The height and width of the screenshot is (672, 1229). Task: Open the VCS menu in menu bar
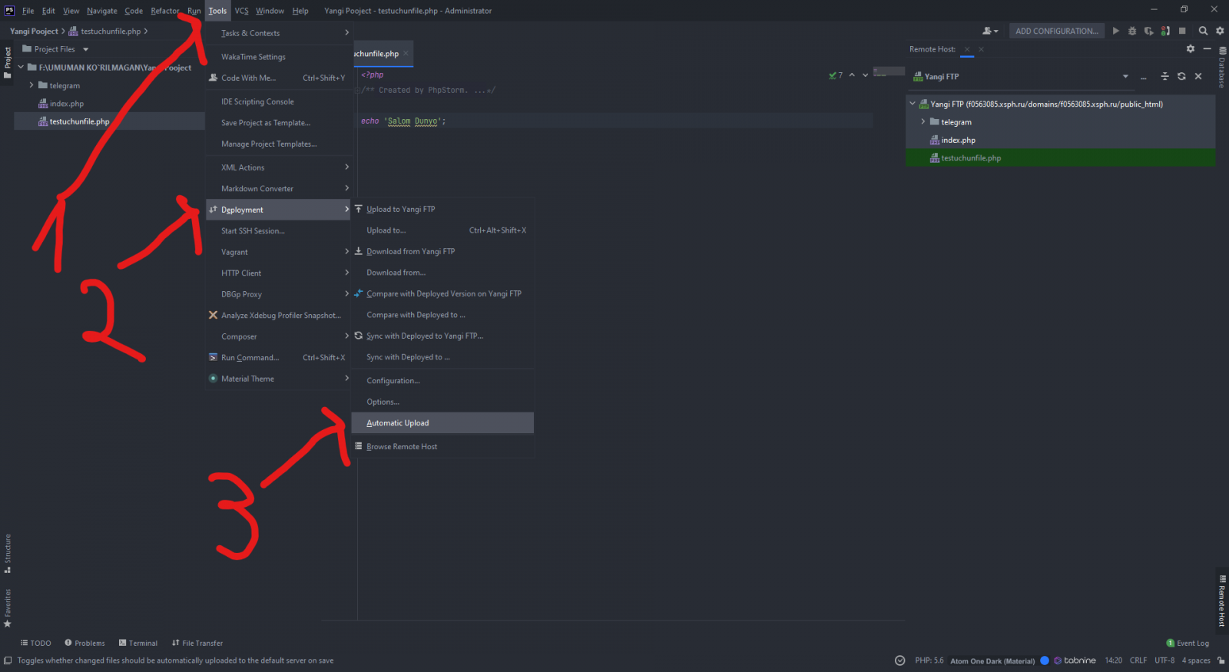(x=241, y=11)
